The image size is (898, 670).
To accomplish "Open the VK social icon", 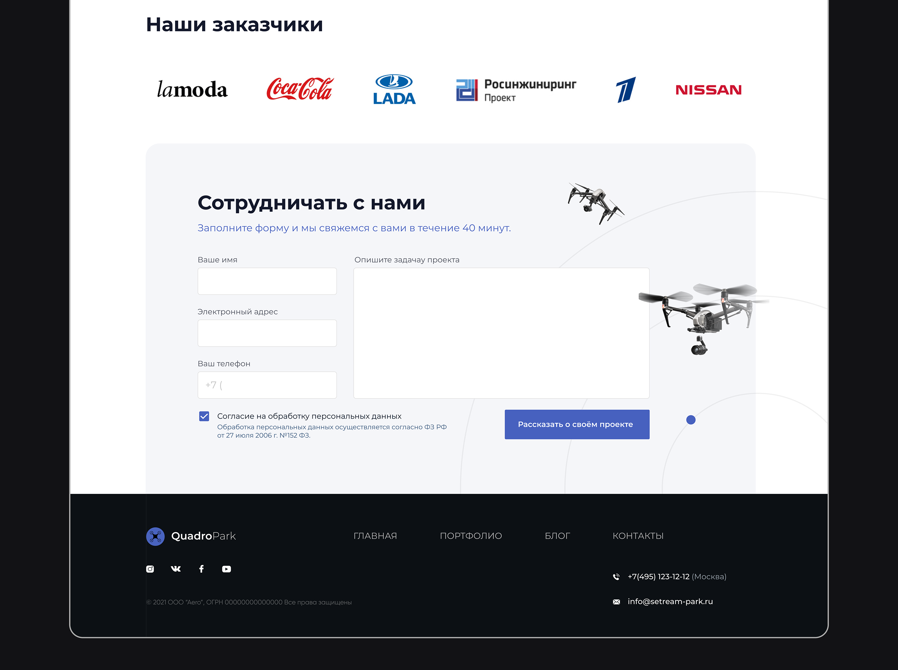I will pyautogui.click(x=176, y=569).
